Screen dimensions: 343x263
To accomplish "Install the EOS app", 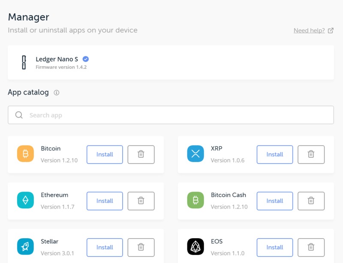I will point(275,247).
